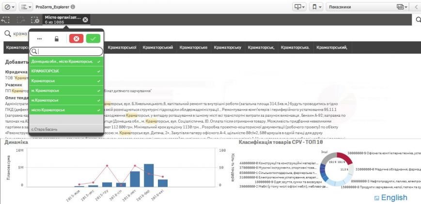The width and height of the screenshot is (421, 204).
Task: Click the 2016-лют bar in Динаміка chart
Action: pos(135,179)
